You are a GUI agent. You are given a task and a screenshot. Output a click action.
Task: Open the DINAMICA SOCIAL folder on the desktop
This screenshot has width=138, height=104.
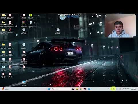[x=3, y=16]
